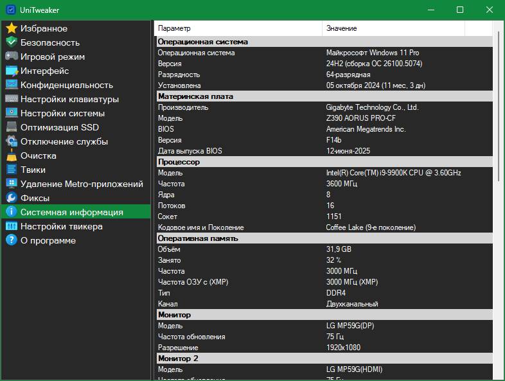The width and height of the screenshot is (505, 381).
Task: Click the green shield icon for Безопасность
Action: pyautogui.click(x=12, y=42)
